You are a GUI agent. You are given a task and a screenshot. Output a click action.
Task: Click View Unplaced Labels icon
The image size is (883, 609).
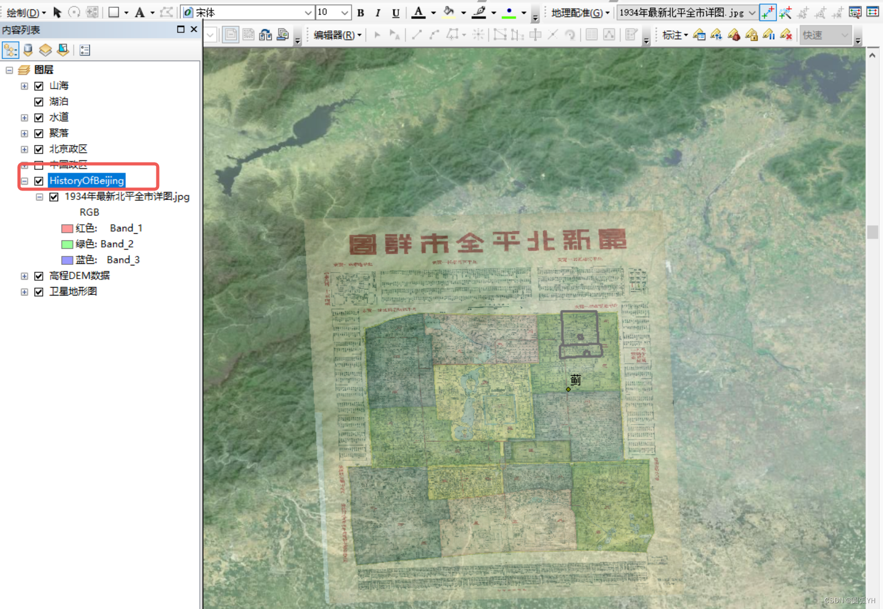pyautogui.click(x=786, y=35)
